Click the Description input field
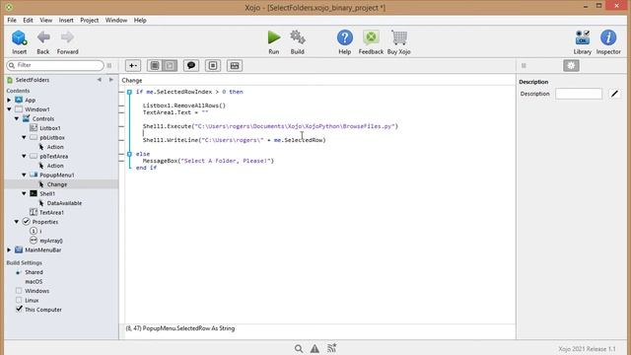 (579, 94)
